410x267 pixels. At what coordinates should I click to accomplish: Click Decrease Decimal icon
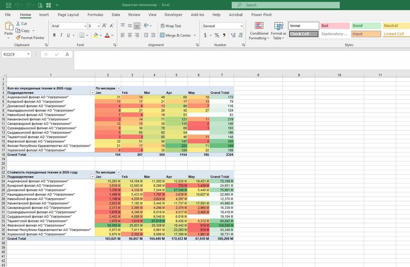click(x=241, y=35)
